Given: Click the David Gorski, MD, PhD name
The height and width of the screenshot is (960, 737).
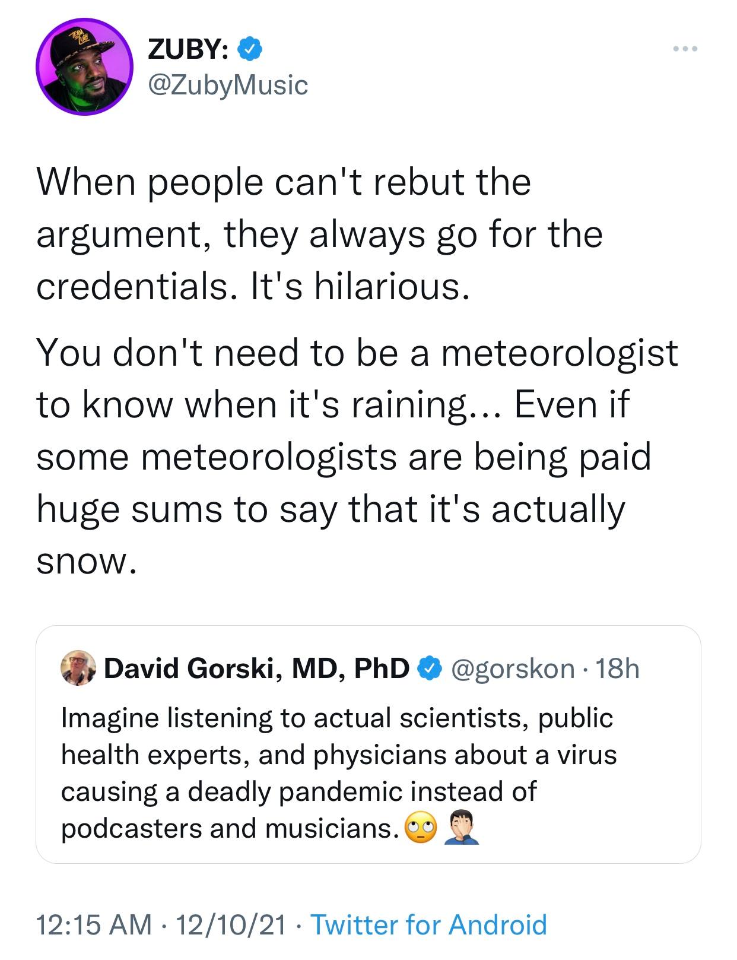Looking at the screenshot, I should (x=256, y=668).
